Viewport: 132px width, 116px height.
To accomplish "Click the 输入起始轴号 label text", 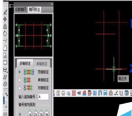I will [28, 97].
